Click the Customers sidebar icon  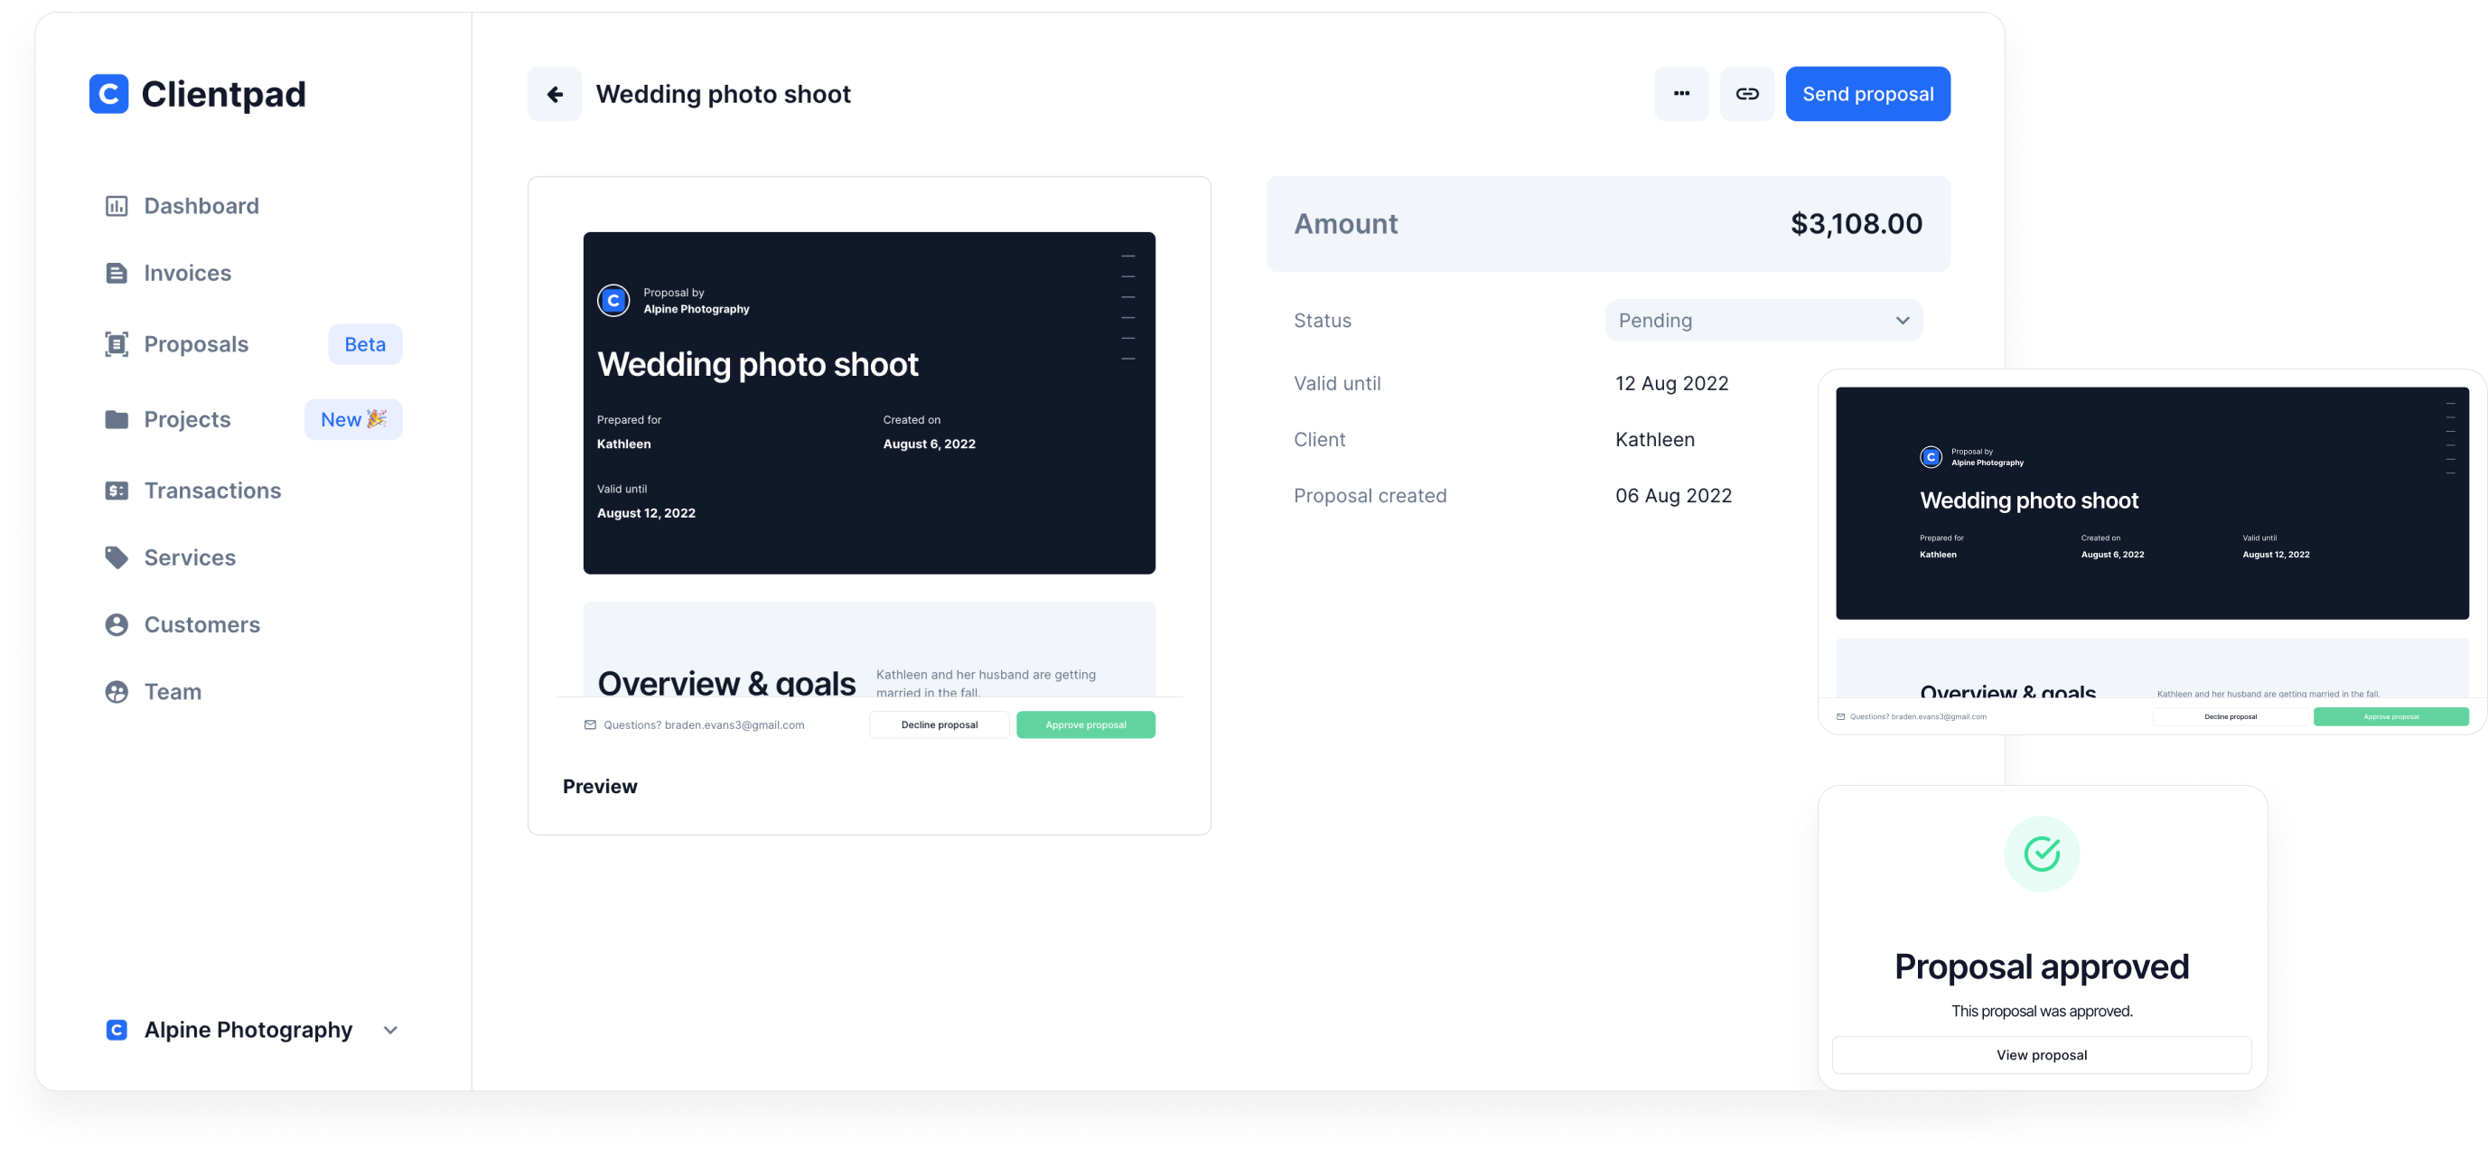[x=116, y=623]
